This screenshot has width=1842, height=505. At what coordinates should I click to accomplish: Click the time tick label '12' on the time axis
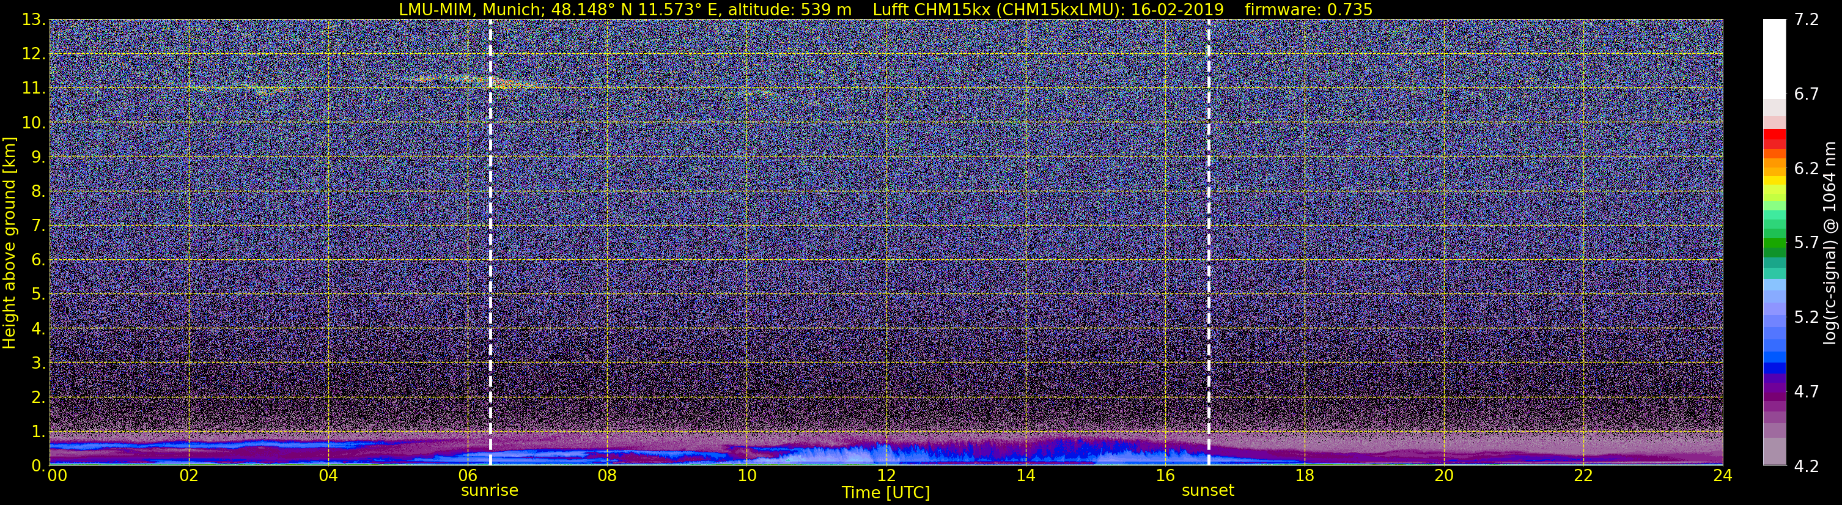coord(886,476)
